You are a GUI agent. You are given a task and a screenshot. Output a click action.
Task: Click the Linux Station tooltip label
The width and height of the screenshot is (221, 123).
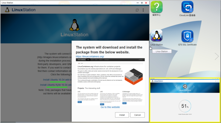tap(162, 51)
